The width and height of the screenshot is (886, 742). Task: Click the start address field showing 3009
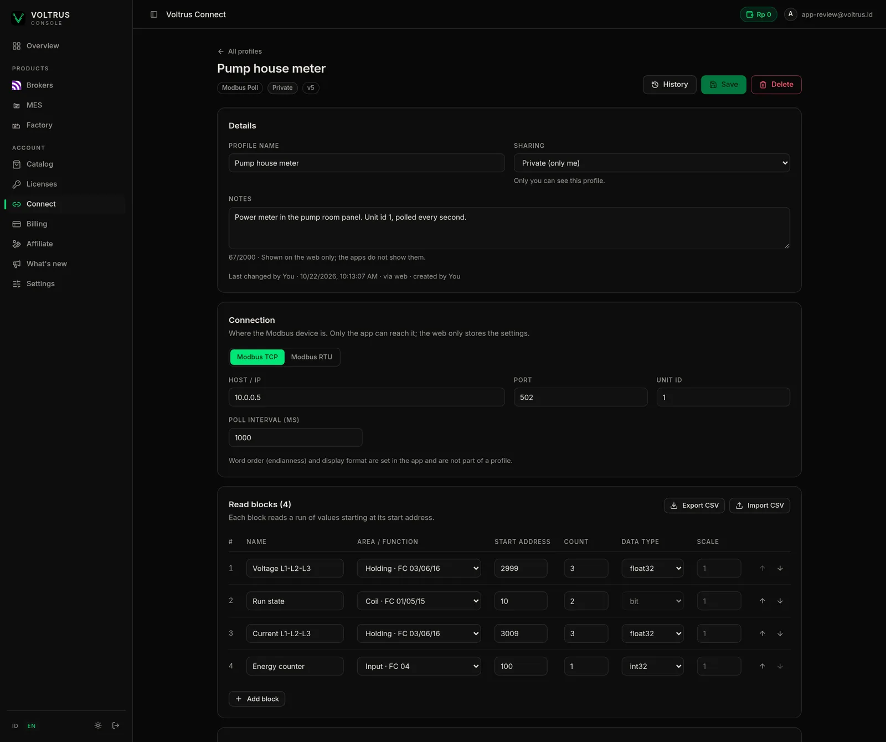pyautogui.click(x=521, y=633)
